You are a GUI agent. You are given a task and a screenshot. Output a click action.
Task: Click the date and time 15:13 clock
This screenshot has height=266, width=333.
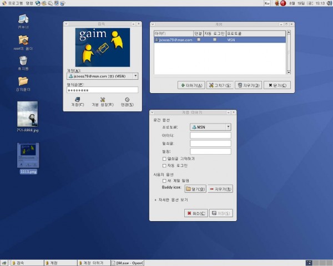pos(307,3)
